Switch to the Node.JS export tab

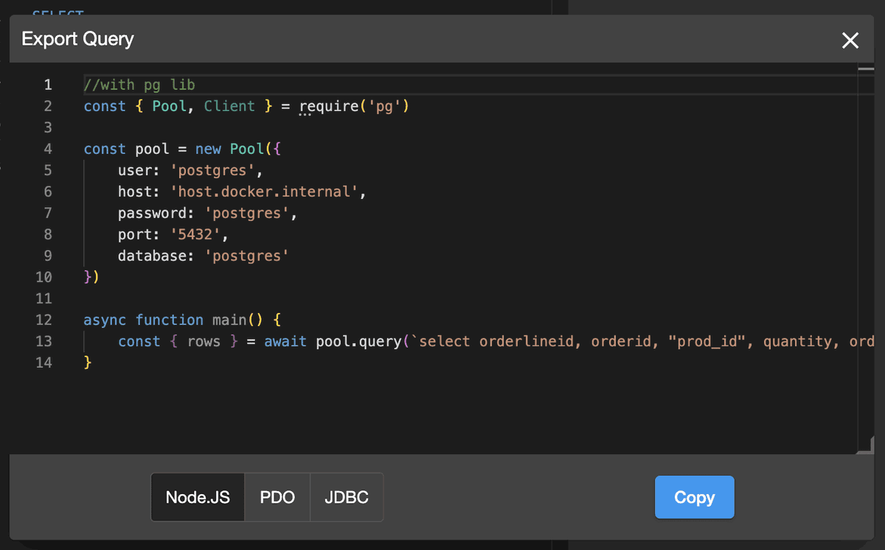pyautogui.click(x=198, y=497)
